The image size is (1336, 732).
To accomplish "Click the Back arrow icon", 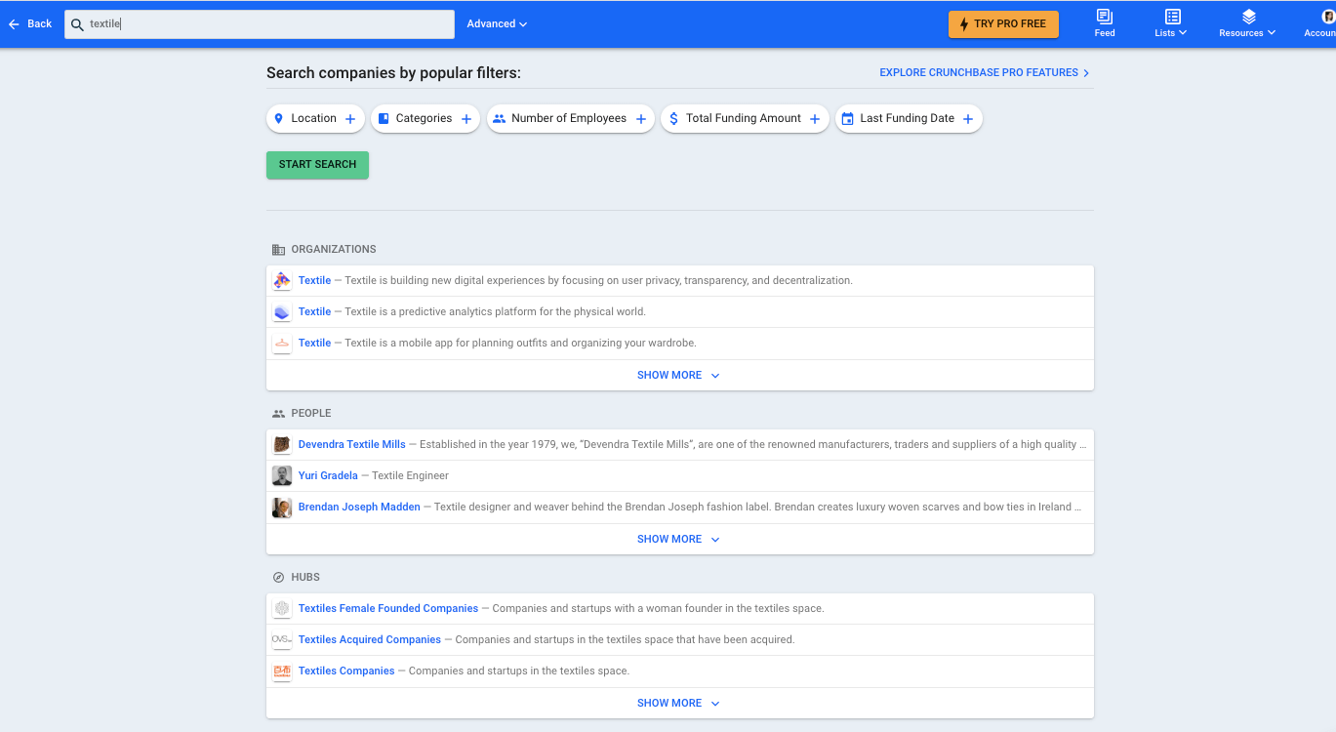I will [14, 23].
